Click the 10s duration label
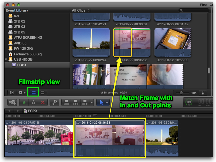Viewport: 216px width, 162px height. click(194, 93)
